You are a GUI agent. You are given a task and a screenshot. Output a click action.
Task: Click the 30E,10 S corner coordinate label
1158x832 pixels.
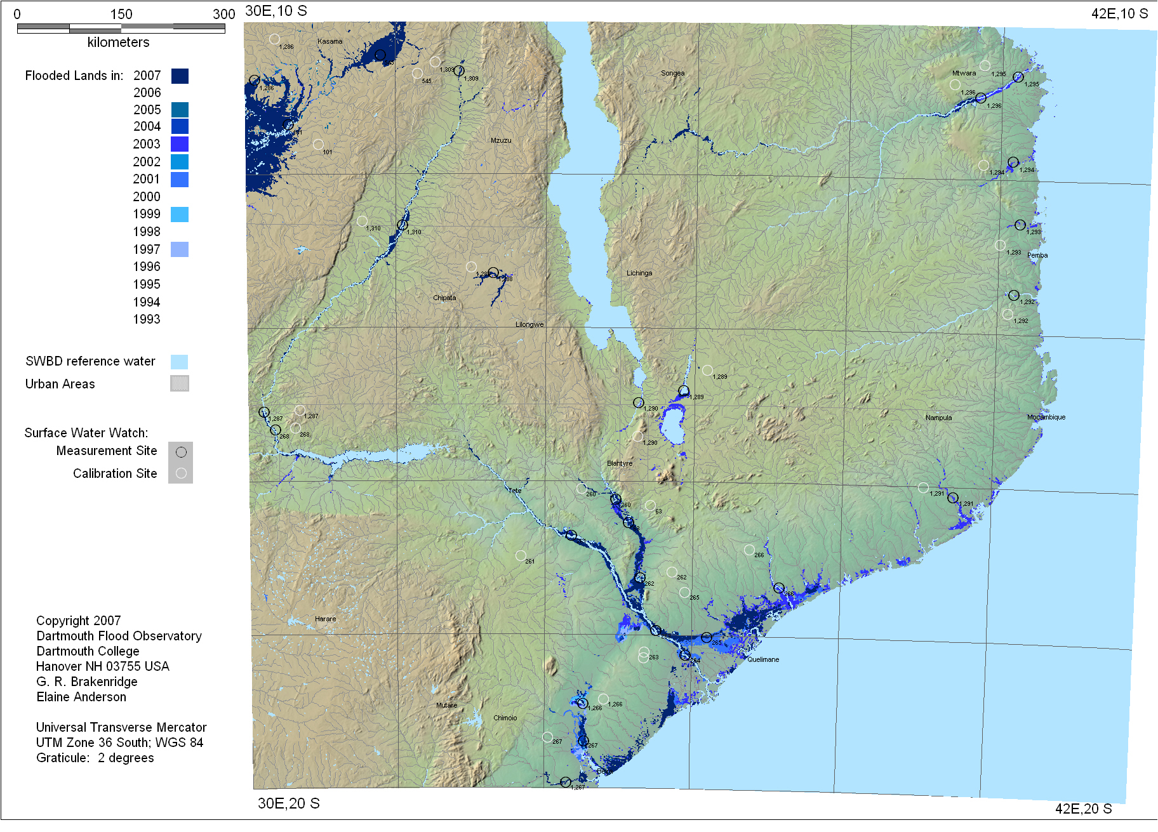276,11
